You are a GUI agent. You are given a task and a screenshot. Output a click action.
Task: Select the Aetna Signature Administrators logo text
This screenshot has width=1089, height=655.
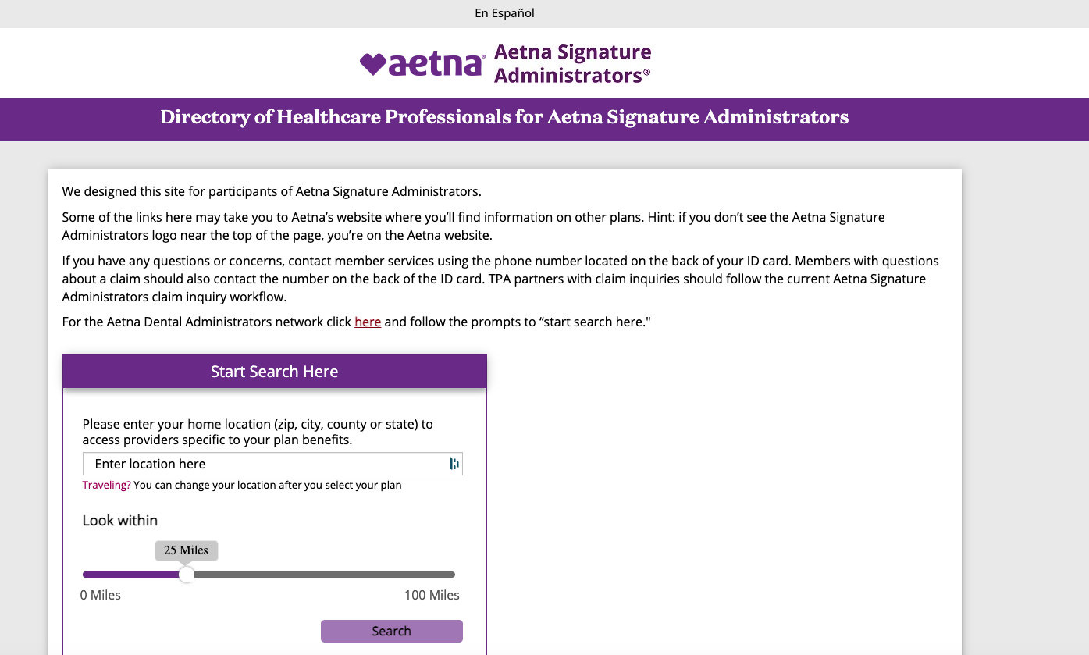click(572, 62)
